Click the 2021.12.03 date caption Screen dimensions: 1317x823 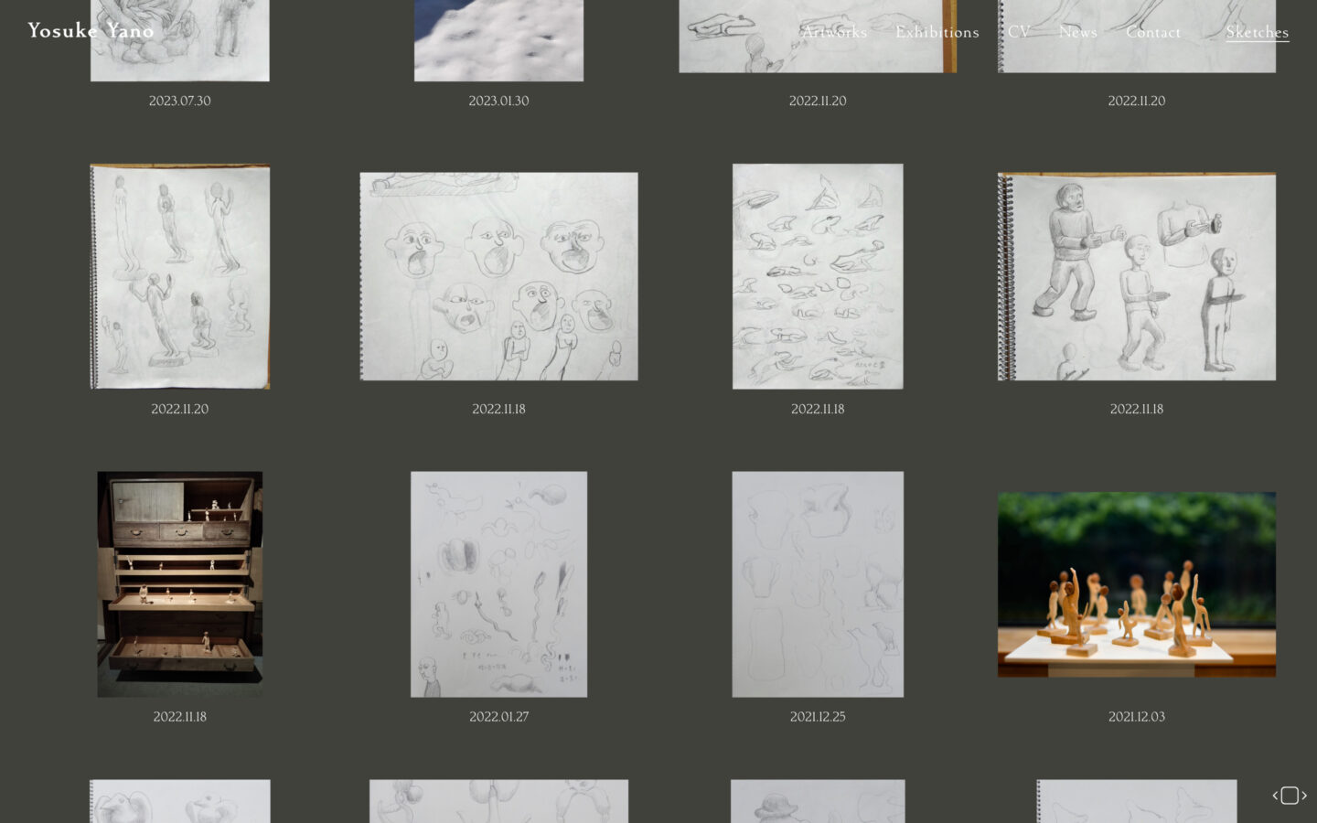[x=1136, y=717]
